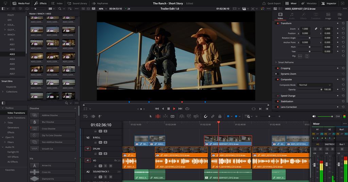
Task: Select the A004 bin
Action: point(12,59)
